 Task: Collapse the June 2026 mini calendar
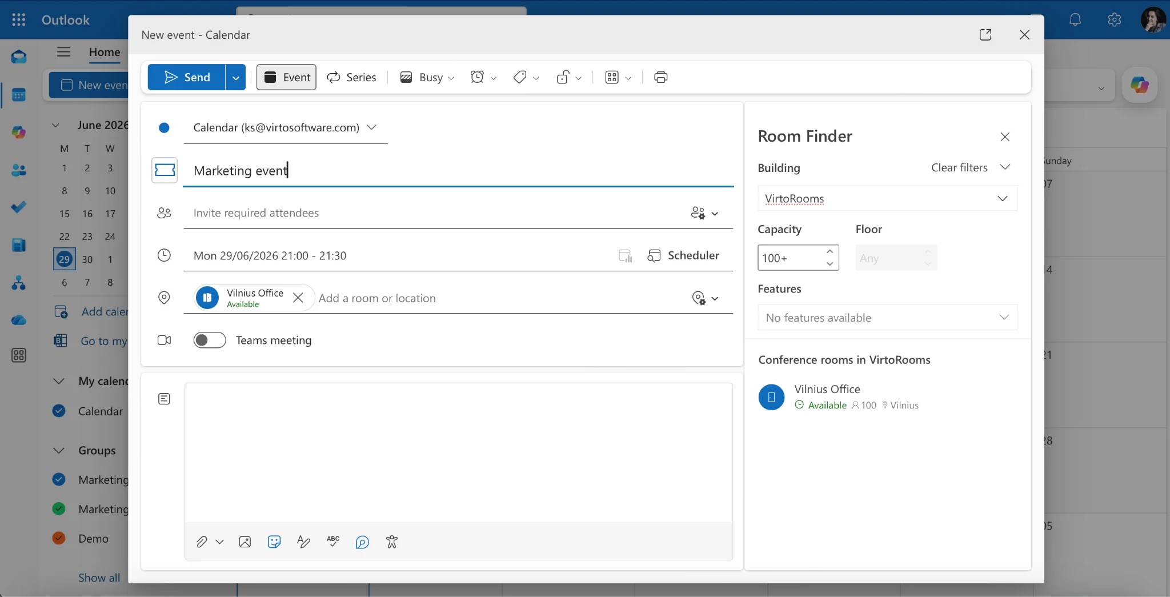[x=55, y=125]
